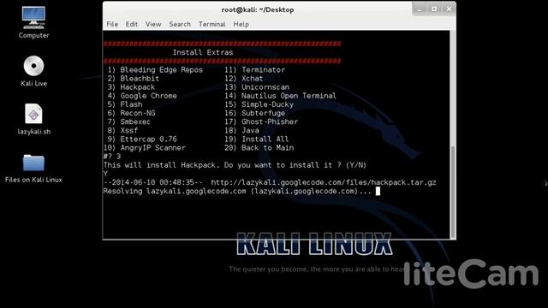Click the '18) Java' line
This screenshot has height=308, width=548.
tap(241, 130)
